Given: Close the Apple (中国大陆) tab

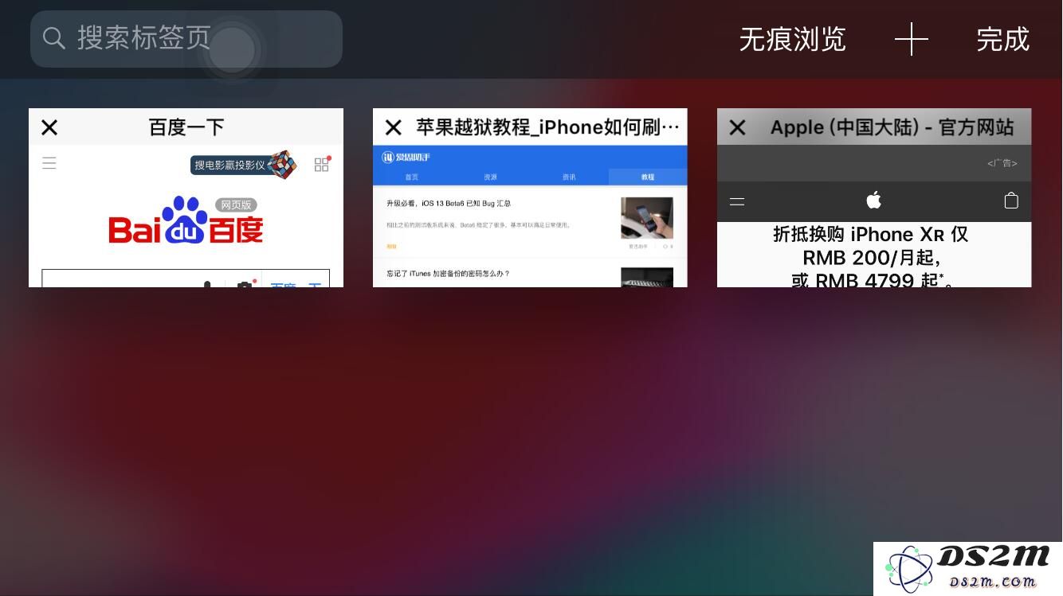Looking at the screenshot, I should [x=738, y=127].
